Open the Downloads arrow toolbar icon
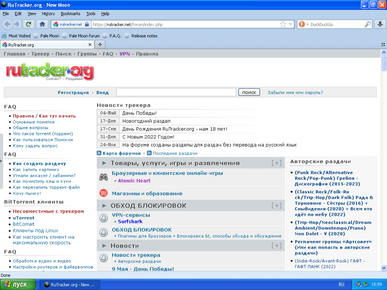387x290 pixels. (x=379, y=24)
